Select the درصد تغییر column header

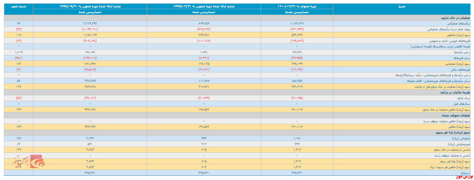click(x=18, y=6)
